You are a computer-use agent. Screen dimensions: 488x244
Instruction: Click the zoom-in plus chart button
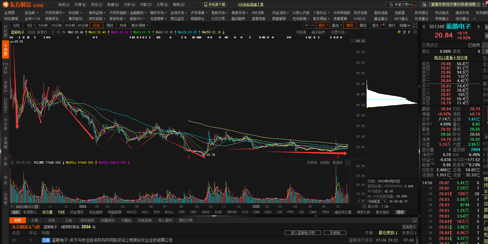pos(306,25)
